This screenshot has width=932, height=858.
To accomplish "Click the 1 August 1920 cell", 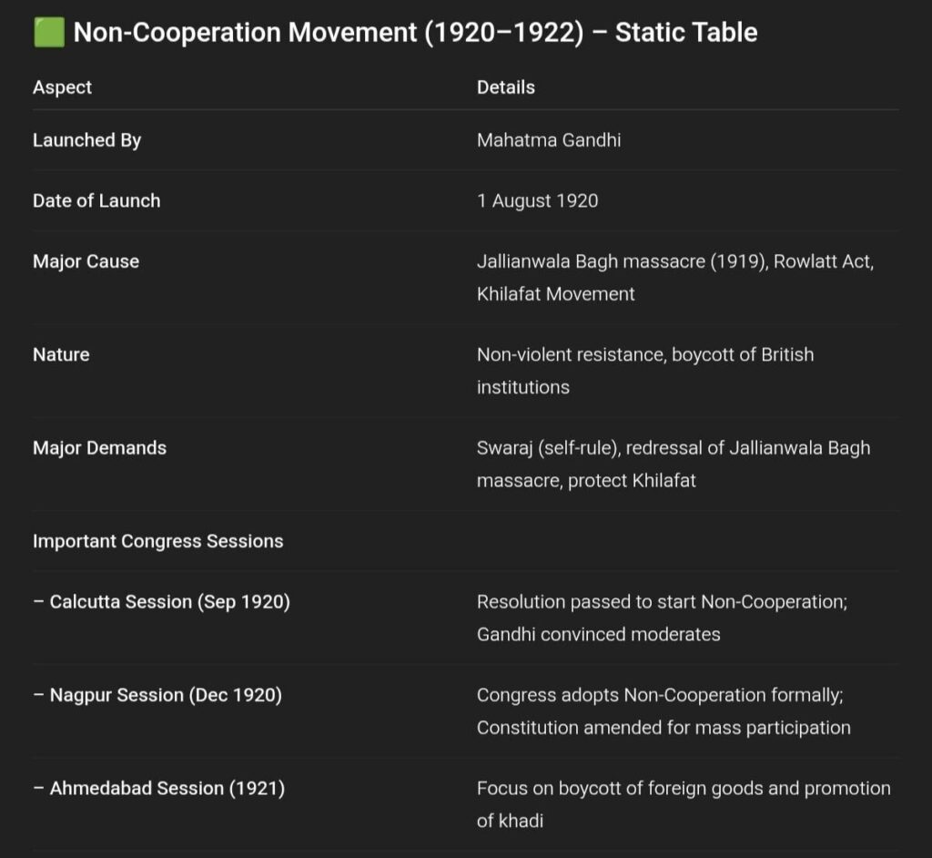I will pyautogui.click(x=537, y=201).
